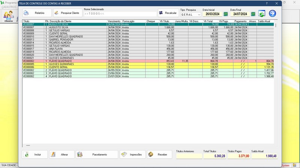Click the Nome Selecionado field
300x168 pixels.
pyautogui.click(x=120, y=14)
